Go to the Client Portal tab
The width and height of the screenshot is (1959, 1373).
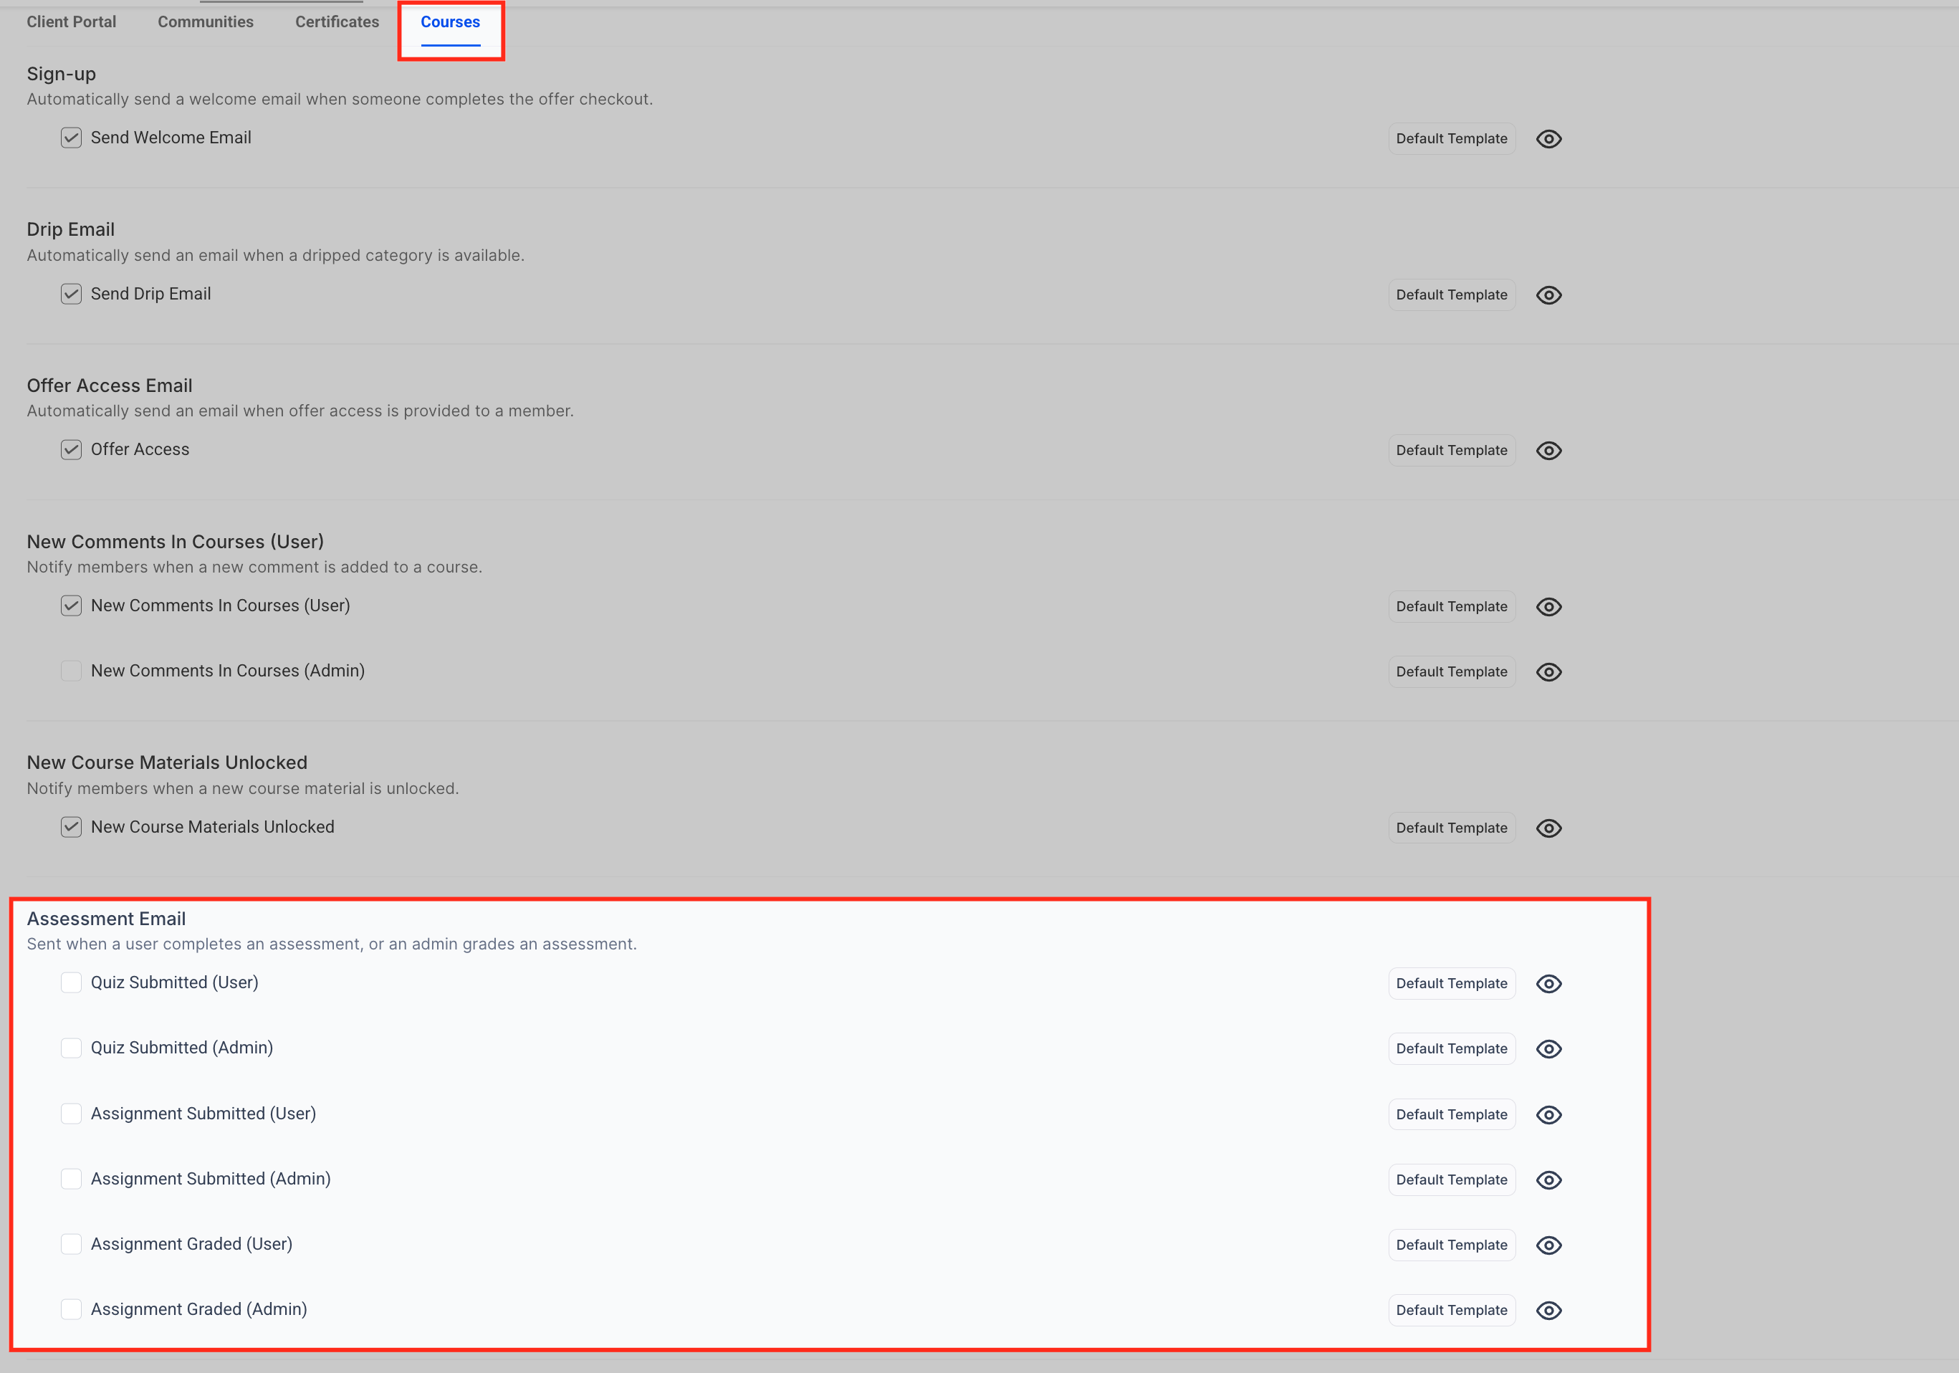[71, 21]
